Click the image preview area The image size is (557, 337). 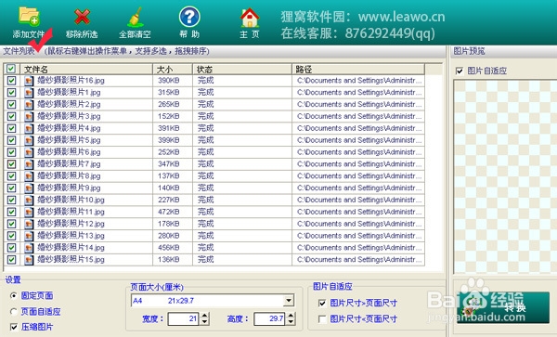point(505,176)
